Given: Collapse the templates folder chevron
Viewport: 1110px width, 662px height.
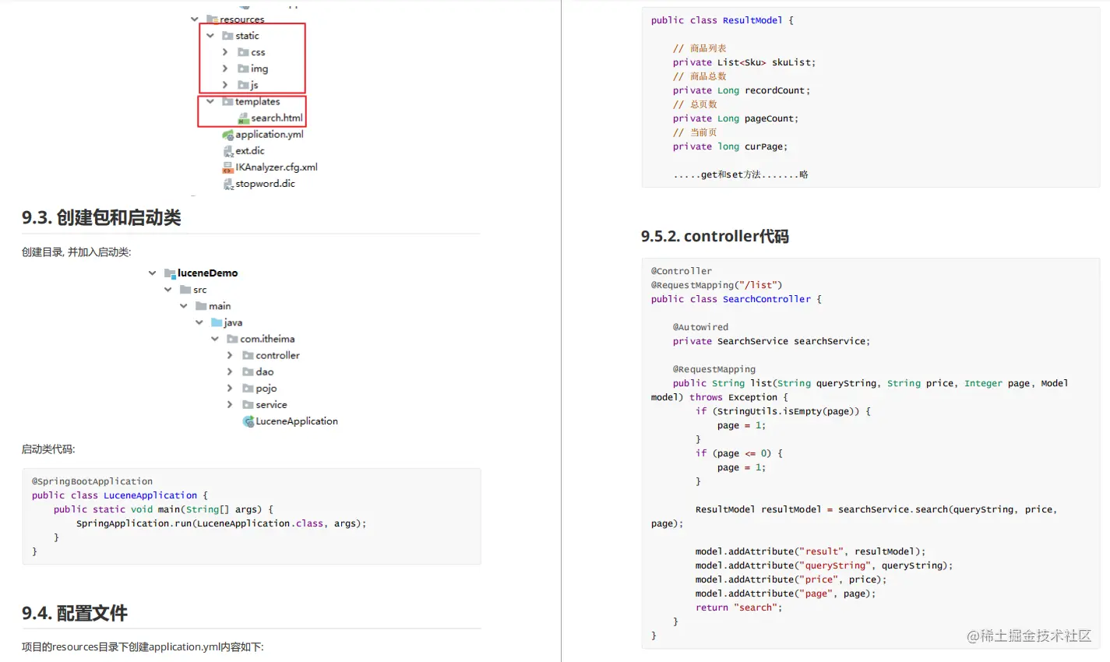Looking at the screenshot, I should point(210,101).
